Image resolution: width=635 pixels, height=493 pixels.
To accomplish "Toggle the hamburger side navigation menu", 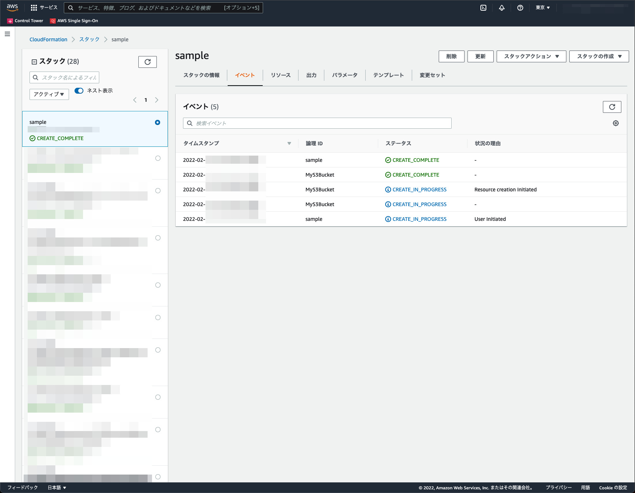I will click(x=7, y=34).
